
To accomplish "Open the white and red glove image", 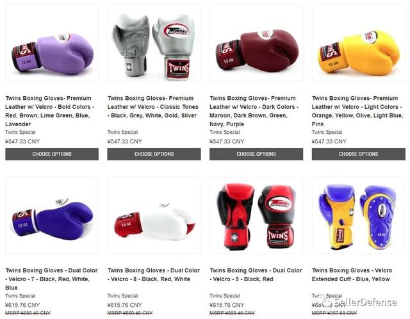I will 154,215.
